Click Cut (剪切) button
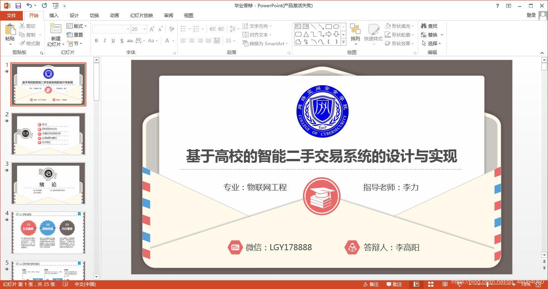 [x=27, y=26]
